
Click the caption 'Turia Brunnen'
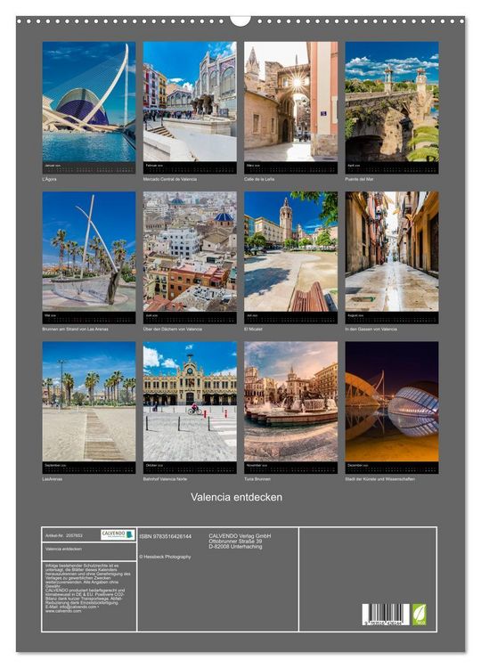coord(257,479)
